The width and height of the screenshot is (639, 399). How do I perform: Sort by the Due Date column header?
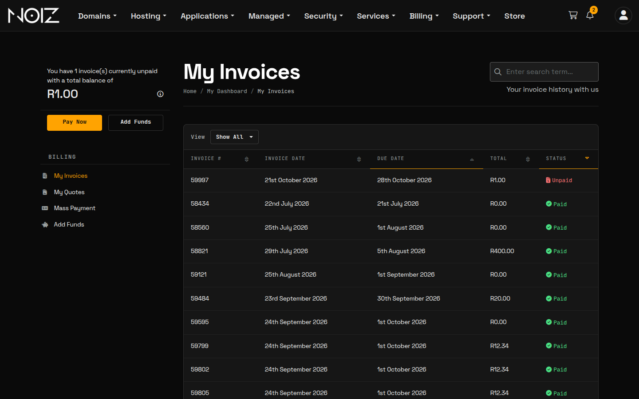point(426,159)
